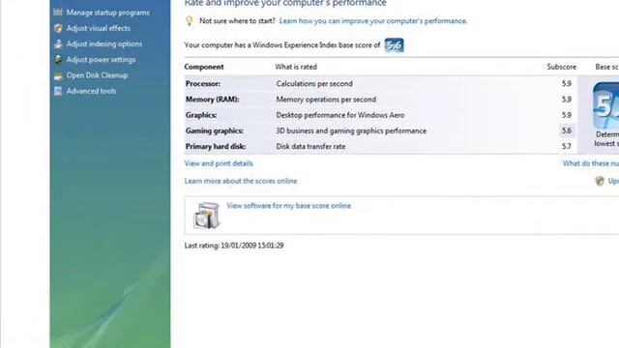Screen dimensions: 619x348
Task: Click 3D business and gaming graphics performance
Action: [x=351, y=131]
